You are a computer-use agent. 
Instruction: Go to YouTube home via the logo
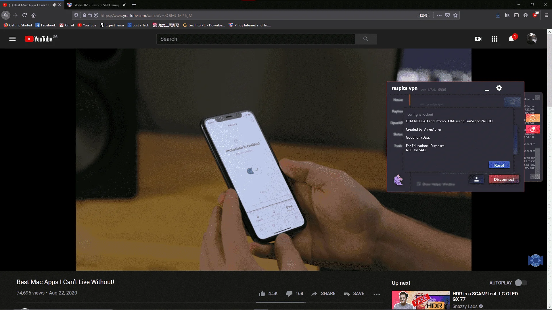coord(39,39)
